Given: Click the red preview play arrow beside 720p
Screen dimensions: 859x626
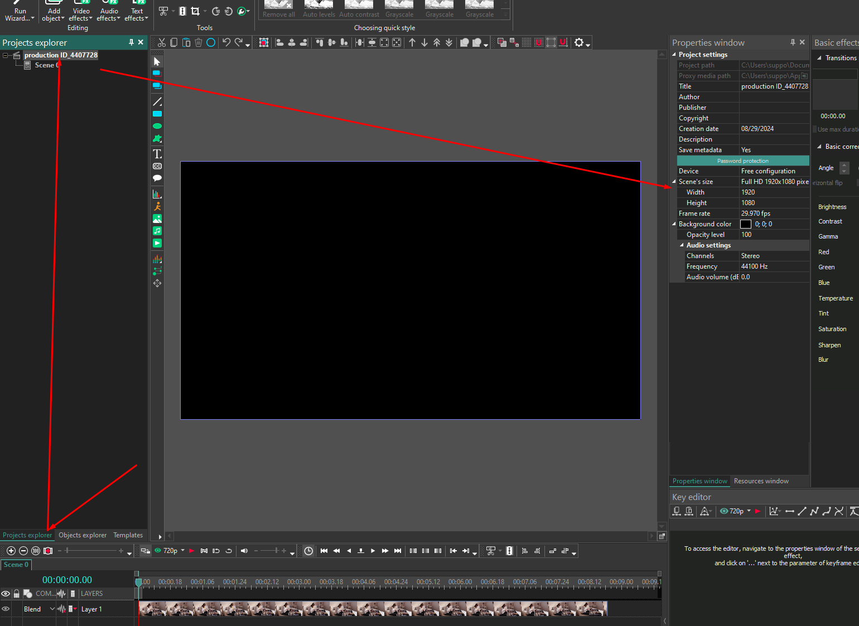Looking at the screenshot, I should [191, 551].
